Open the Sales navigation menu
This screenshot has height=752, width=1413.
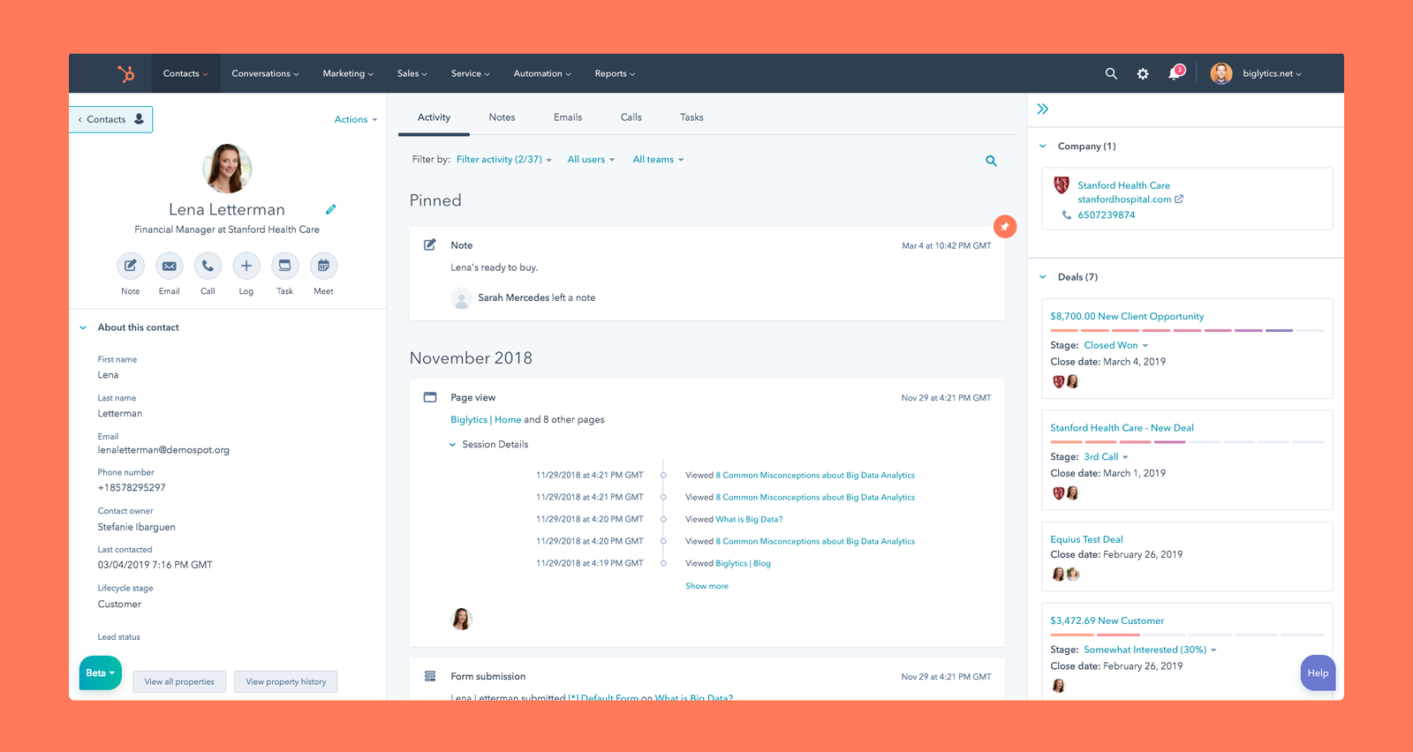(x=412, y=74)
